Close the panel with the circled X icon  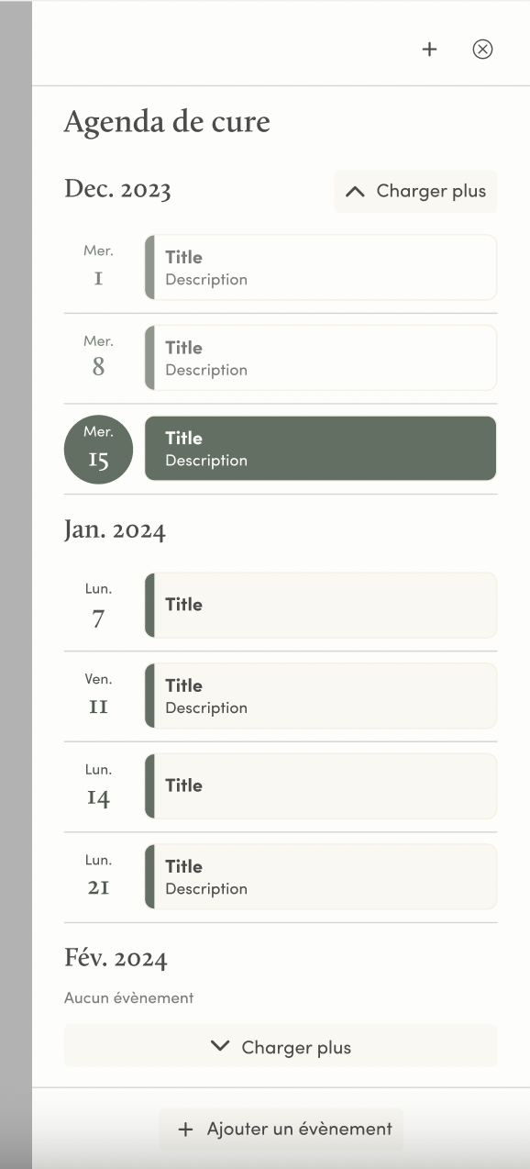click(482, 50)
